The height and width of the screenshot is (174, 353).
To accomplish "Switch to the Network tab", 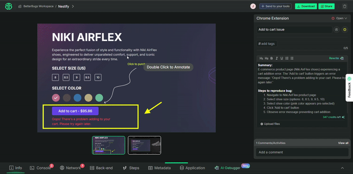I will pos(71,168).
